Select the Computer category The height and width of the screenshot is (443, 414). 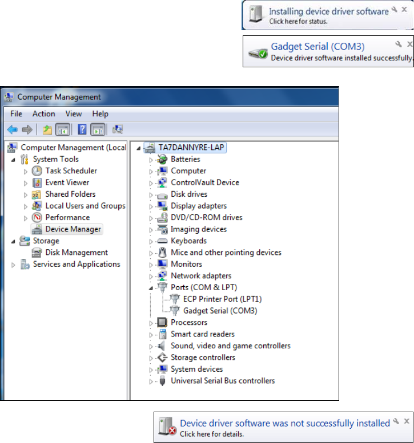click(x=188, y=171)
